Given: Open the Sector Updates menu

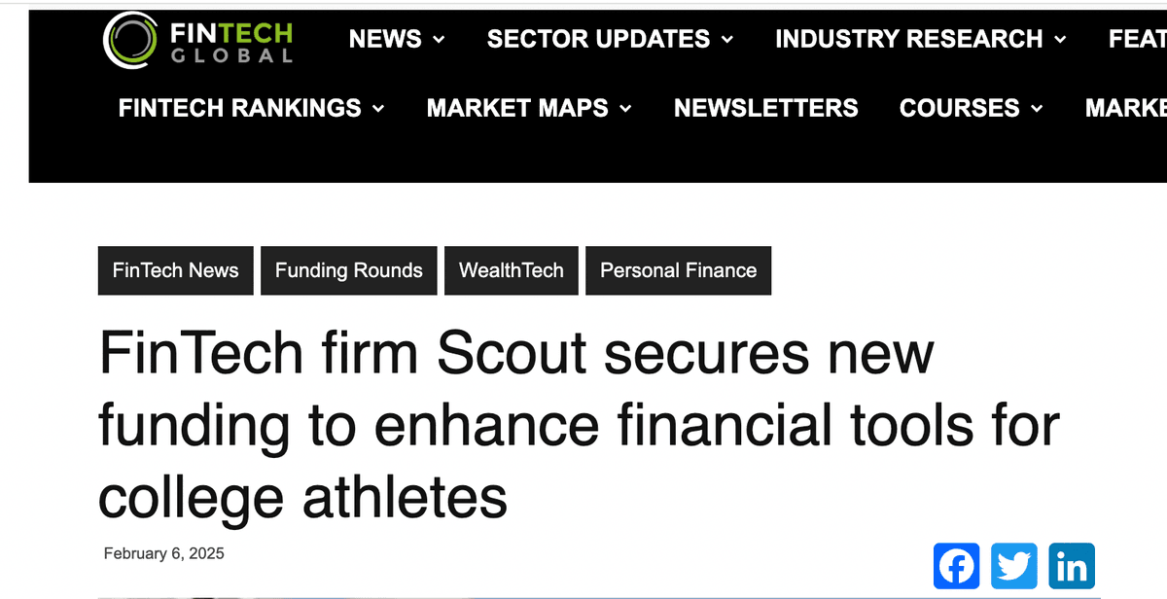Looking at the screenshot, I should (x=598, y=39).
